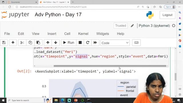Paste cells below icon

pos(38,43)
